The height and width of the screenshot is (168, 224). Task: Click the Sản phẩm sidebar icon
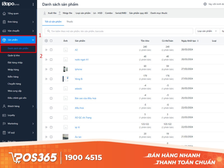4,39
